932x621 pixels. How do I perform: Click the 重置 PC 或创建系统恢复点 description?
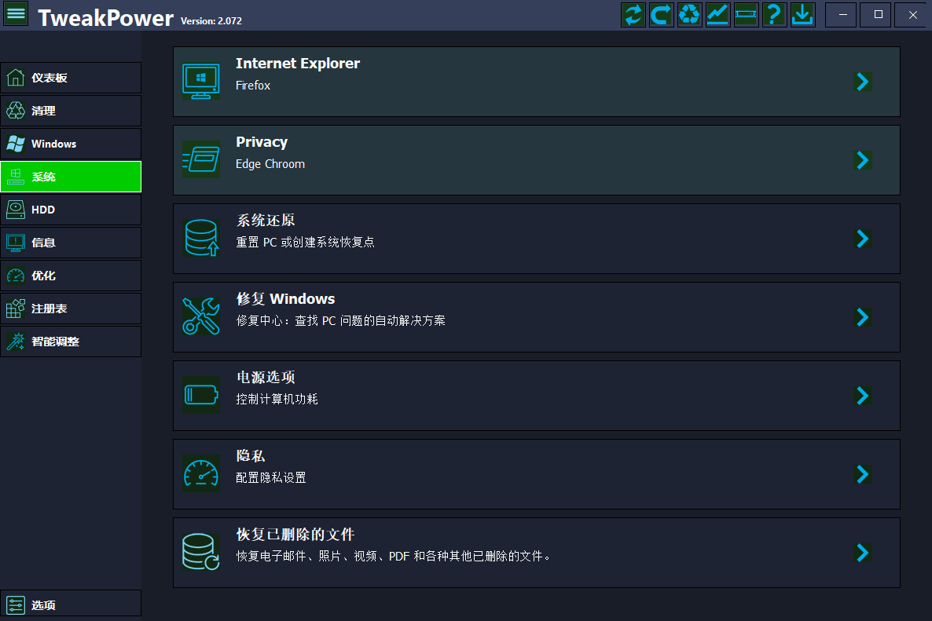tap(305, 243)
